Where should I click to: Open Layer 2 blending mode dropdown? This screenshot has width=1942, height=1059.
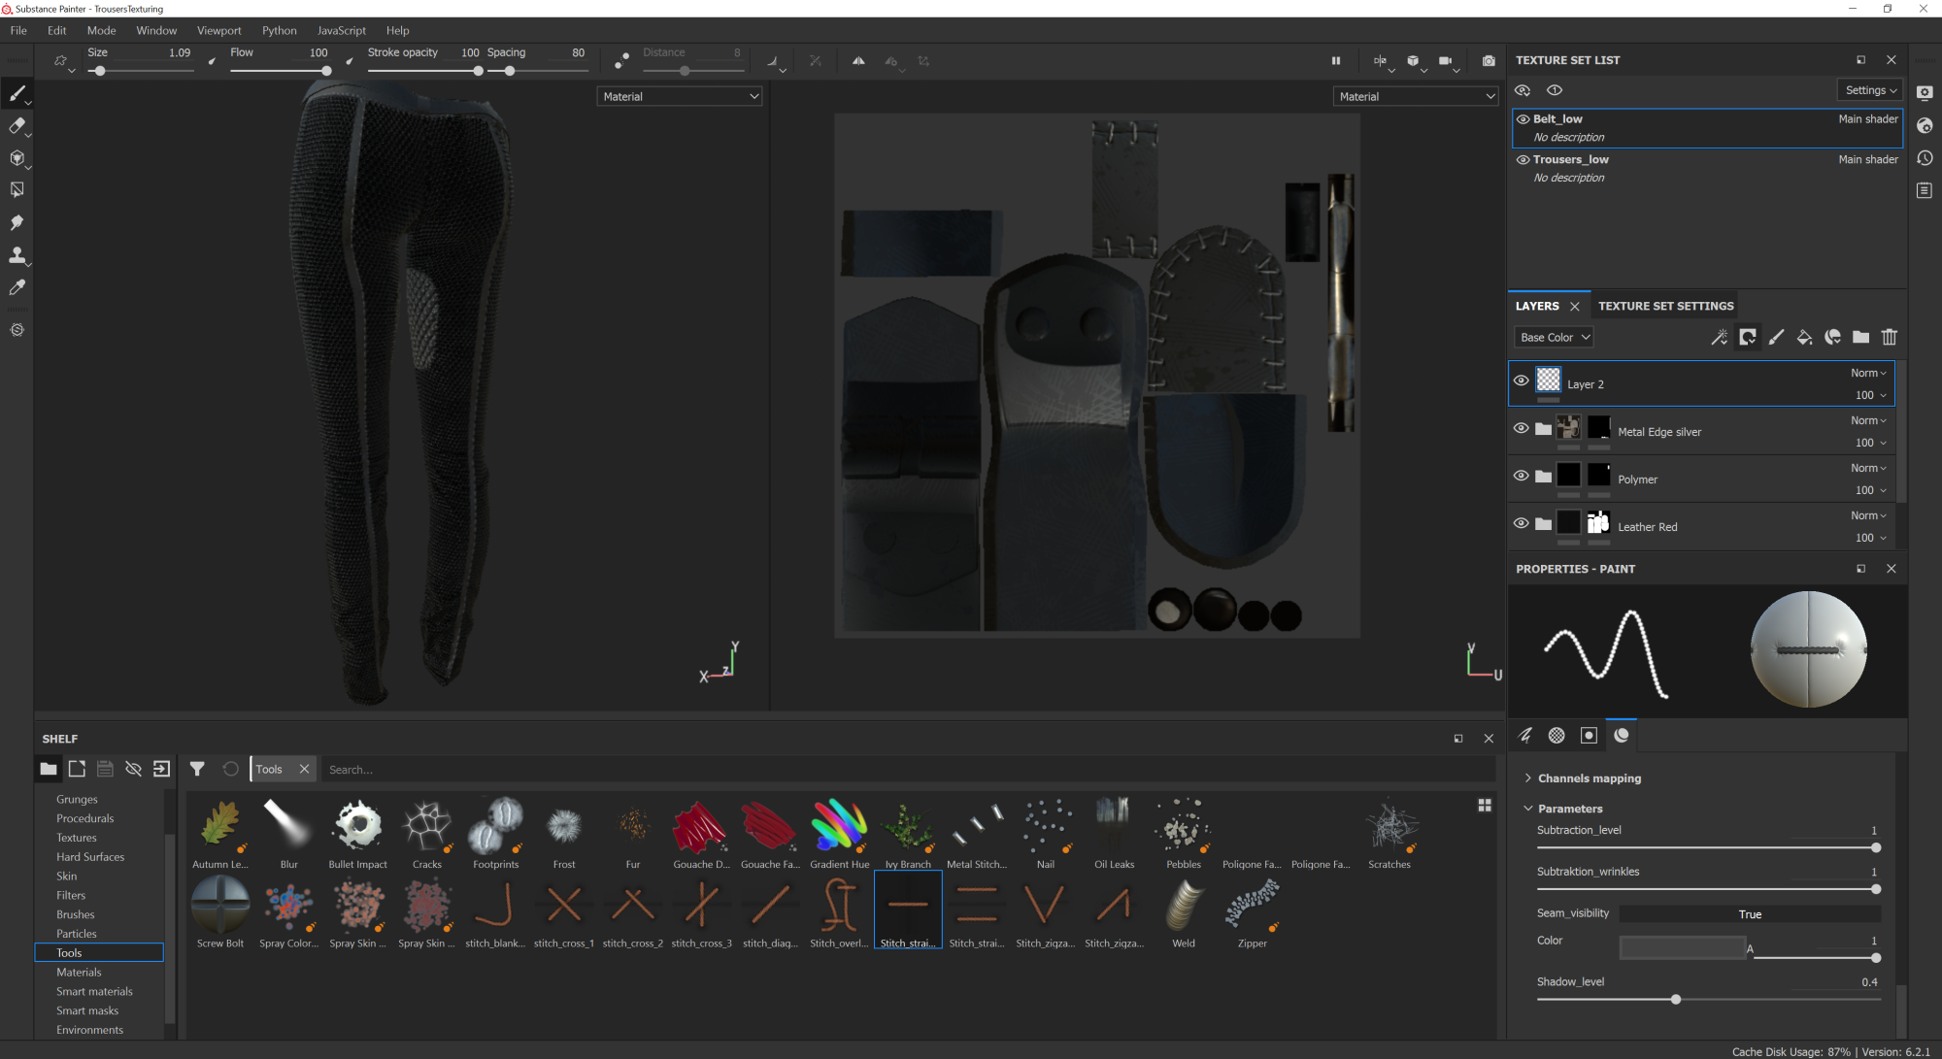(x=1868, y=373)
